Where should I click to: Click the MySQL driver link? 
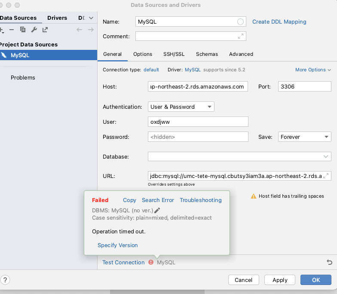point(193,70)
